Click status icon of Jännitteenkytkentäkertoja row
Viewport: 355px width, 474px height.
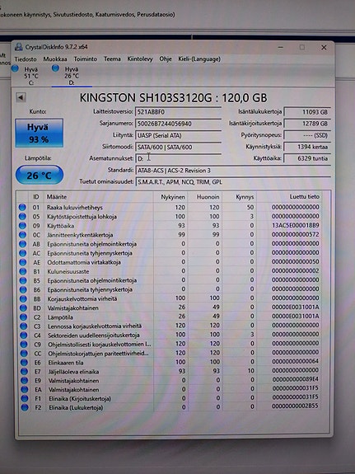(x=23, y=235)
